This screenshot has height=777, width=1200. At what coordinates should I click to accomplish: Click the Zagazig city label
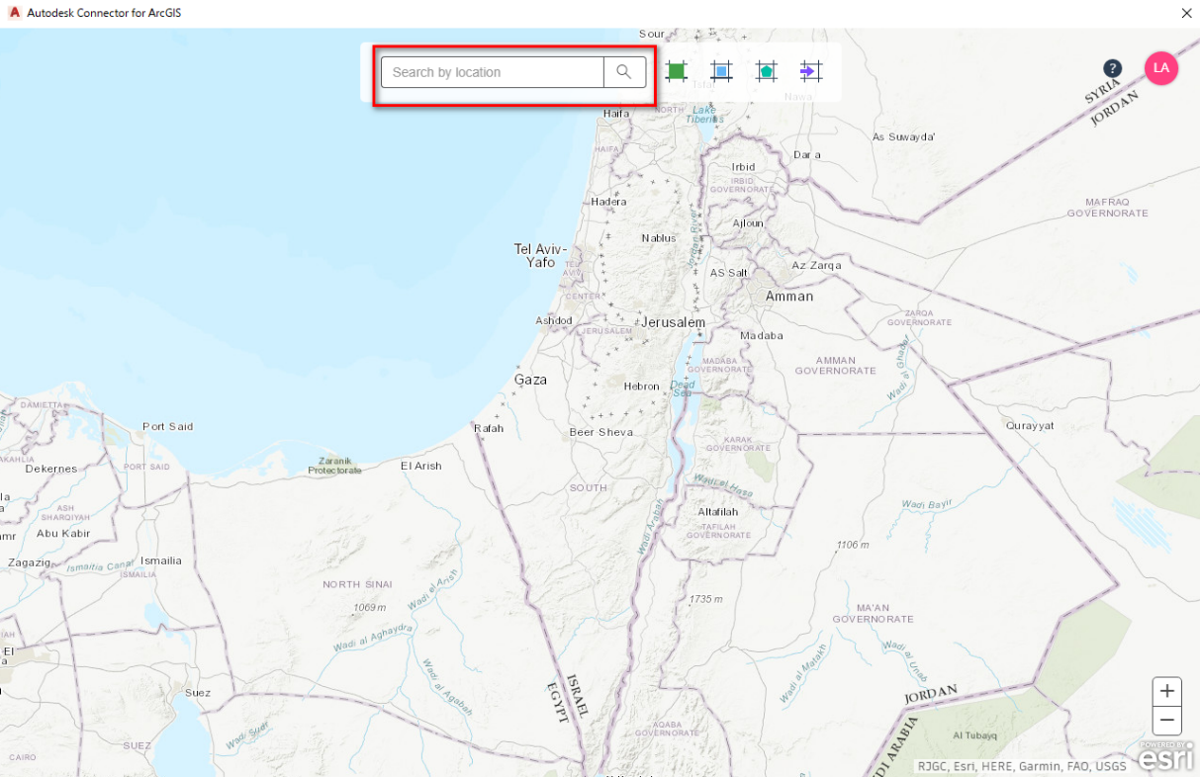29,561
